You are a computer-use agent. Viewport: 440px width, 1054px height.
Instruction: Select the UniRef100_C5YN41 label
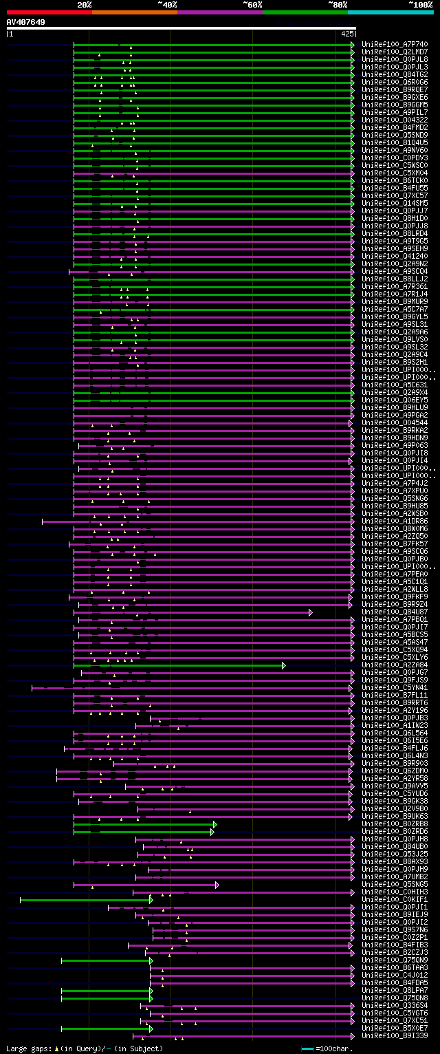click(395, 688)
